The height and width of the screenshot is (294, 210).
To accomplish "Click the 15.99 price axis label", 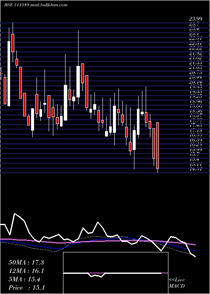I will coord(195,150).
